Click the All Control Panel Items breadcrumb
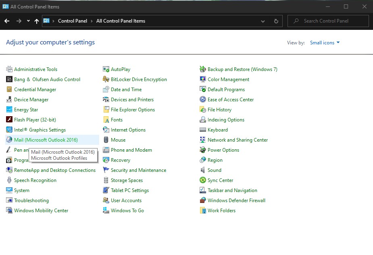The image size is (373, 255). pos(121,21)
